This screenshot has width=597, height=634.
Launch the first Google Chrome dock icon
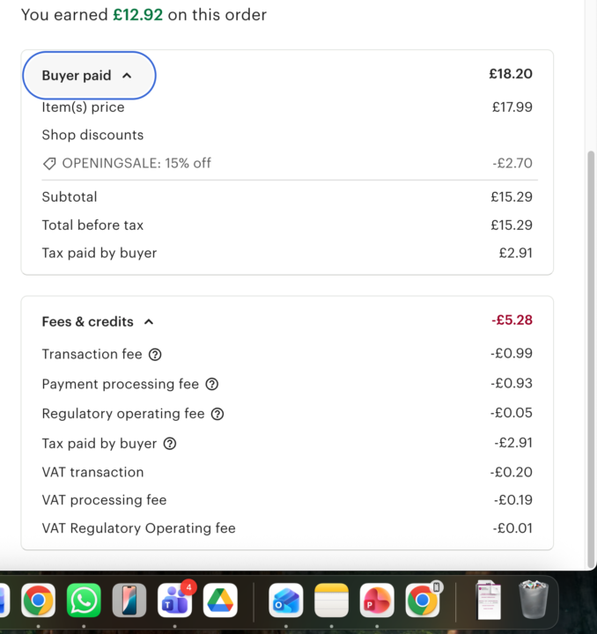pyautogui.click(x=38, y=601)
